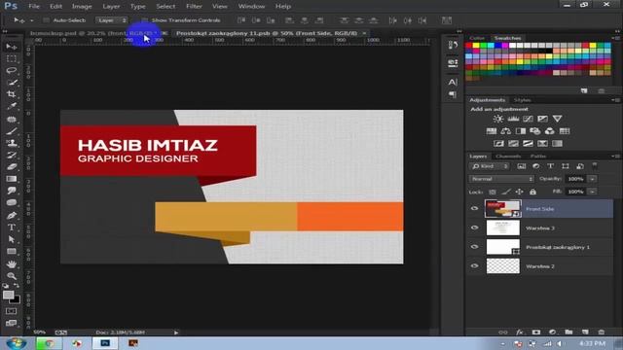Select the Hand tool
Image resolution: width=623 pixels, height=350 pixels.
tap(12, 263)
